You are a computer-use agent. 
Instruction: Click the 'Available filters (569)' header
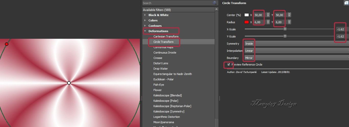tap(179, 10)
